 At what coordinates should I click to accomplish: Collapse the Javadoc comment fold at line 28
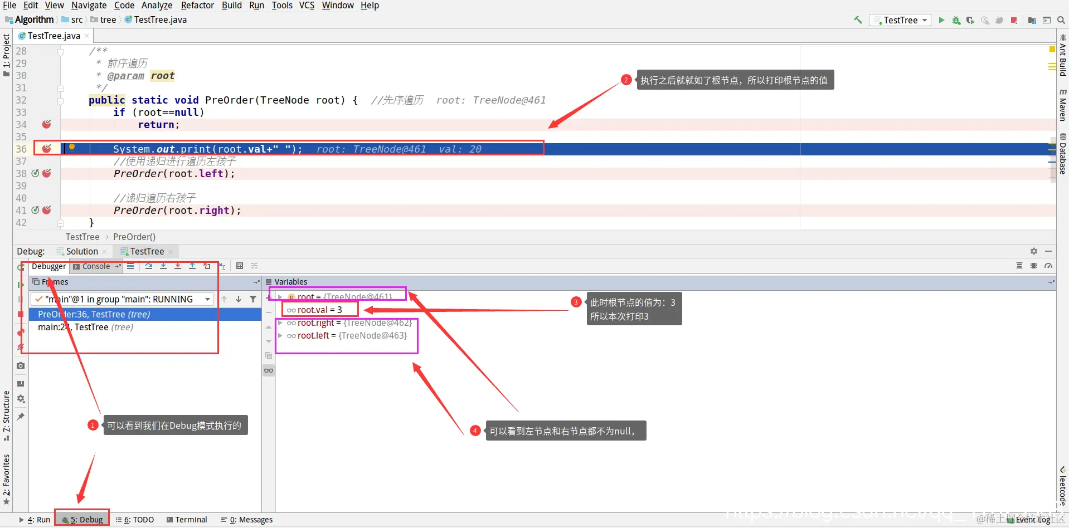tap(60, 51)
